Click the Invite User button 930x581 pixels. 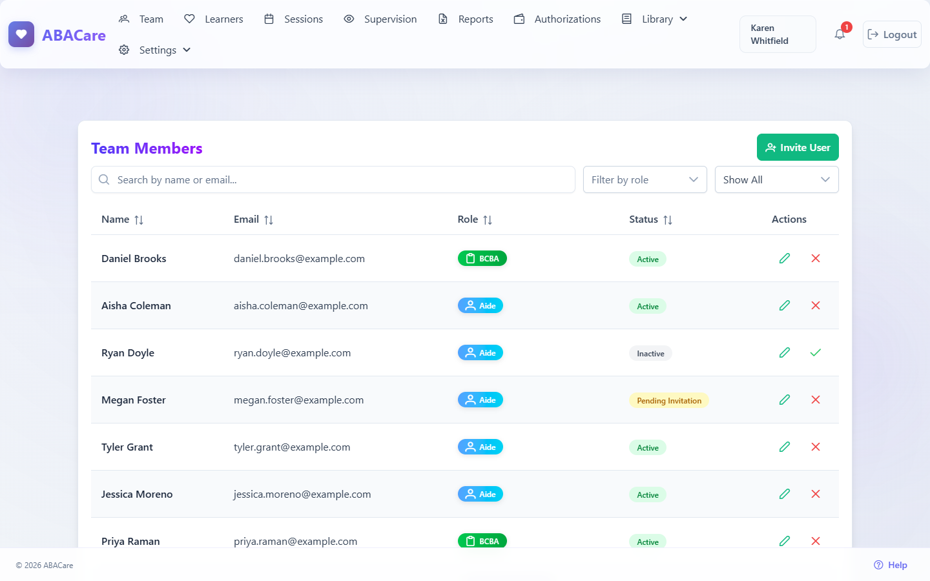798,147
